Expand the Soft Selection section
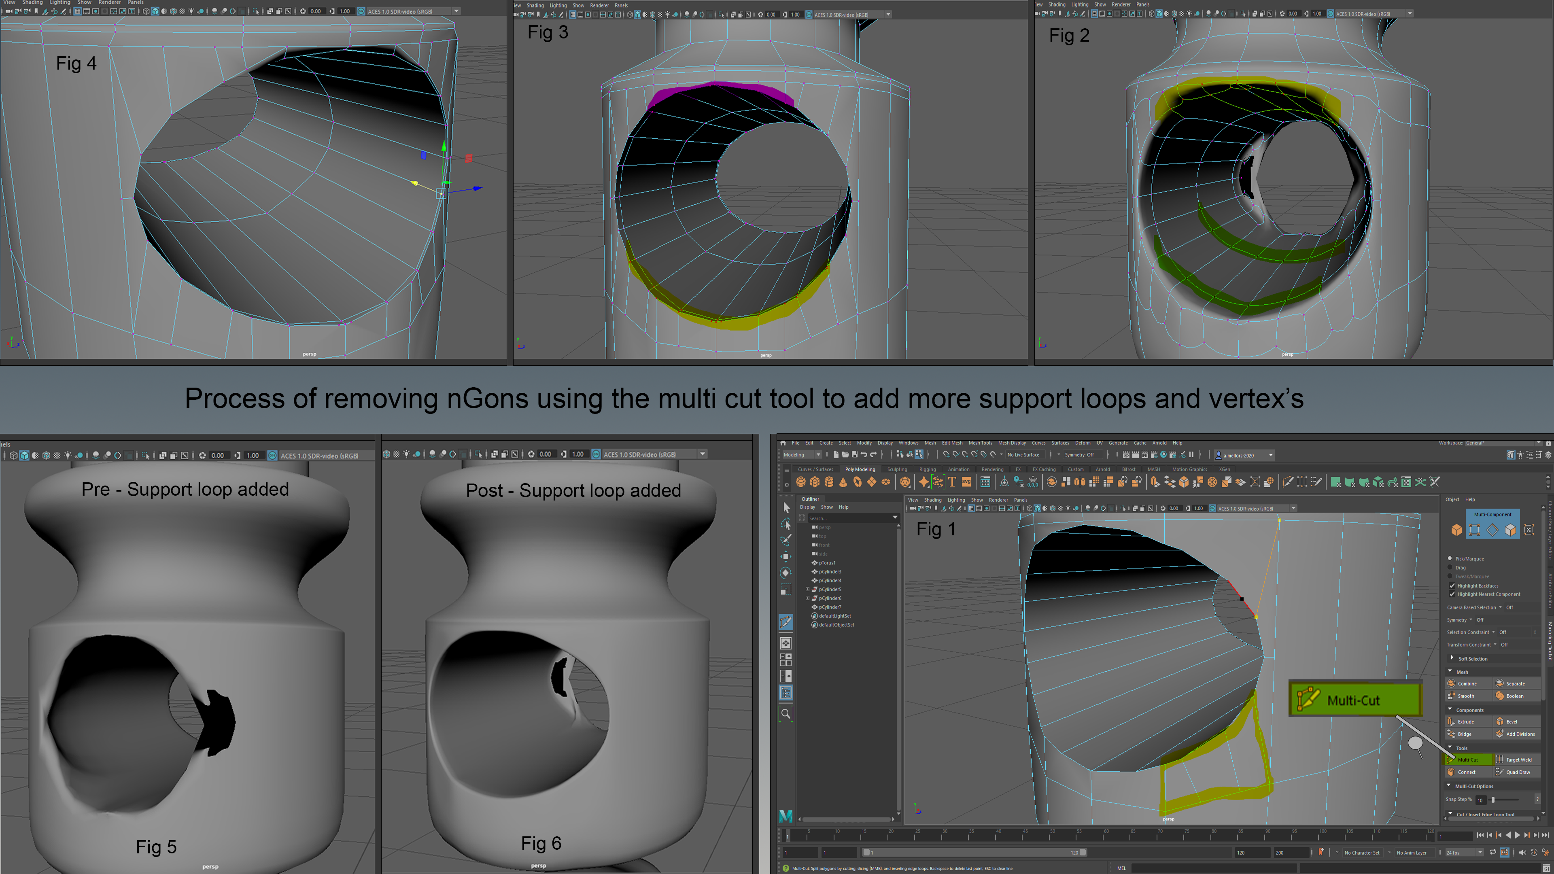Screen dimensions: 1554x874 tap(1452, 658)
